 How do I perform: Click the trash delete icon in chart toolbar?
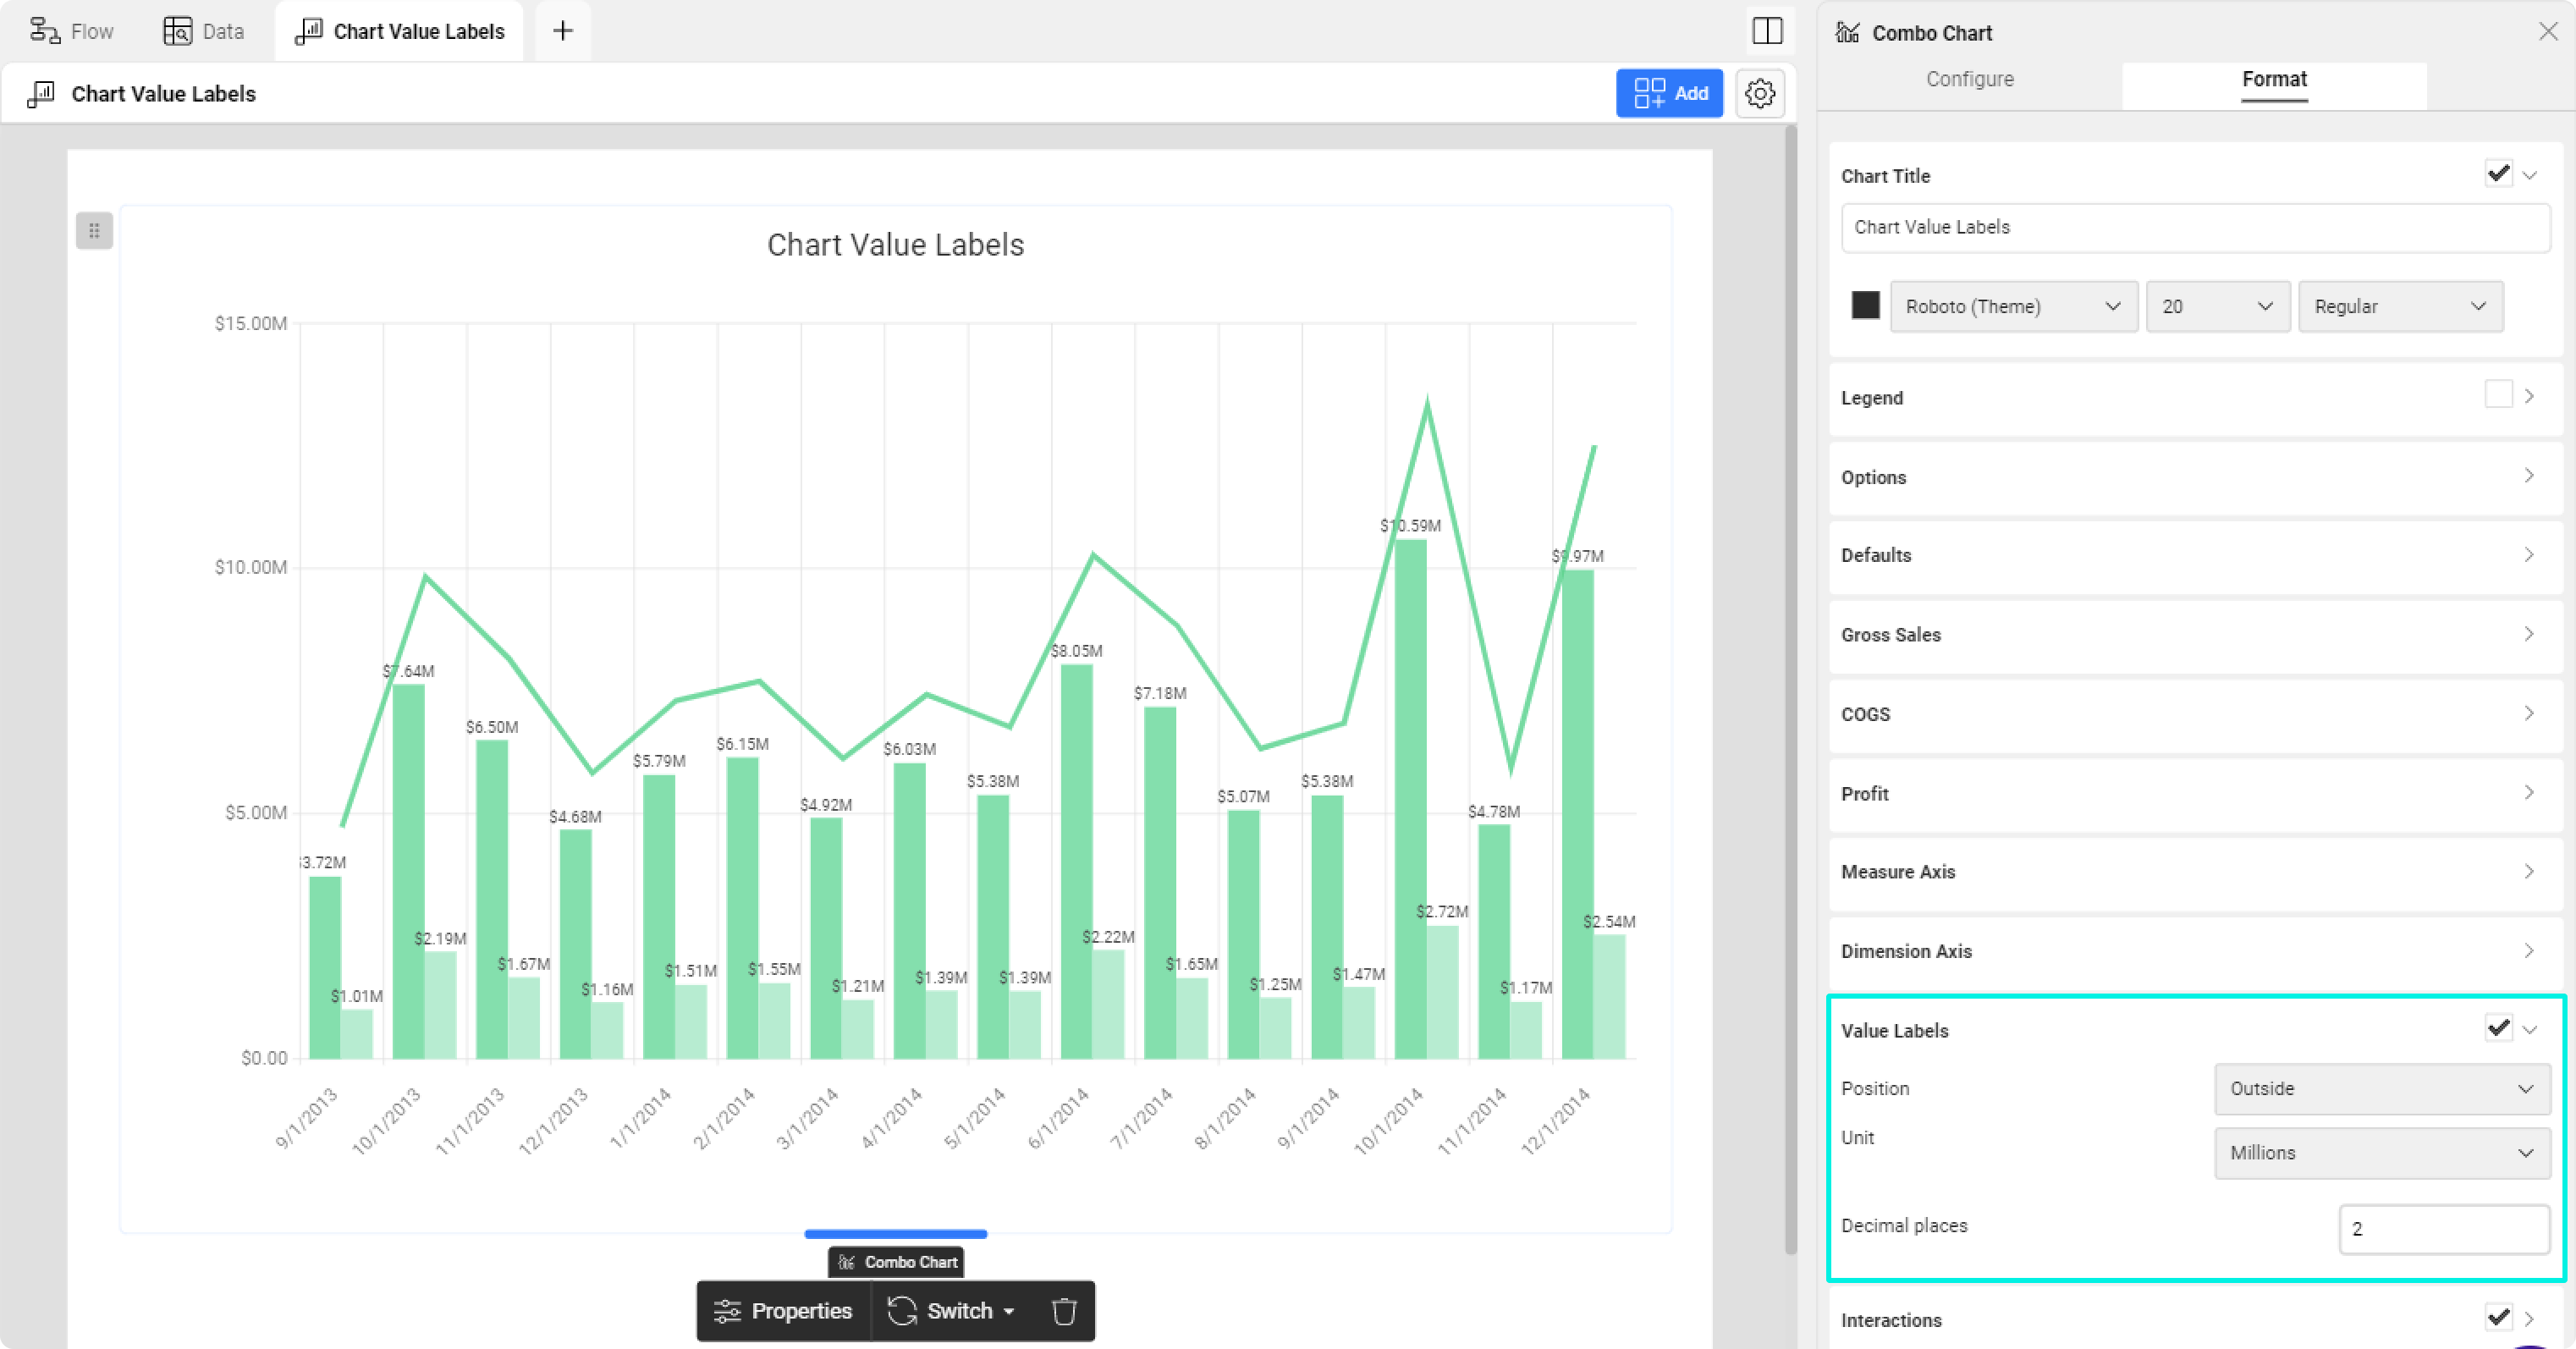pos(1064,1311)
